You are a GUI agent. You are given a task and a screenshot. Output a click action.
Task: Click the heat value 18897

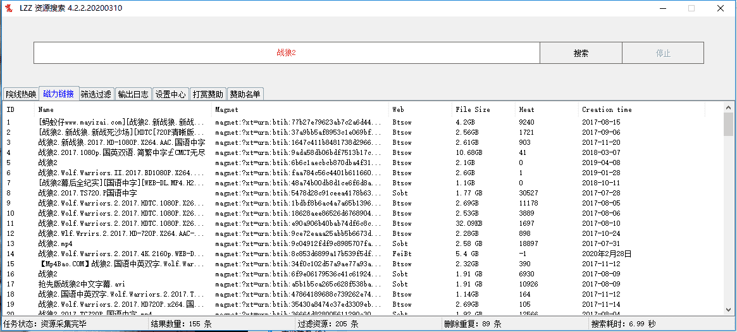528,243
